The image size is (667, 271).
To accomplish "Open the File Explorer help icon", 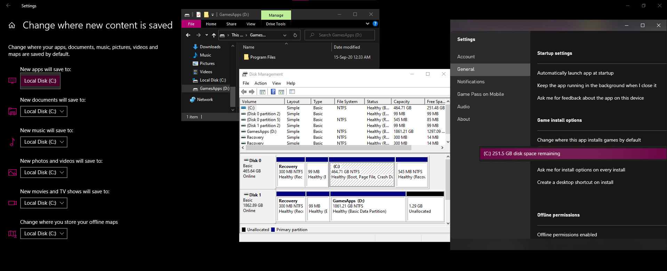I will tap(375, 24).
